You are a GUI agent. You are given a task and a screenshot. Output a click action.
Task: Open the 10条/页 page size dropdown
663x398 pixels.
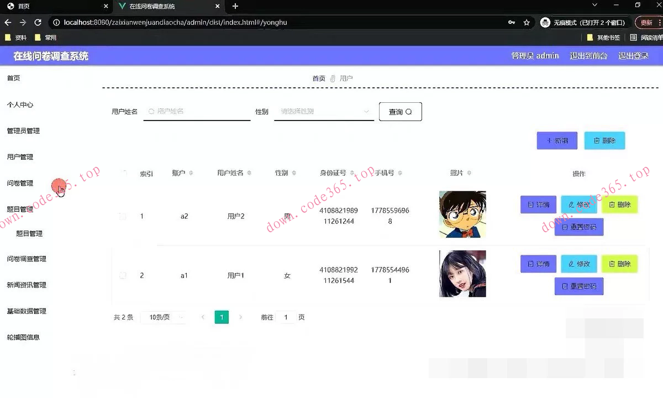[x=164, y=317]
